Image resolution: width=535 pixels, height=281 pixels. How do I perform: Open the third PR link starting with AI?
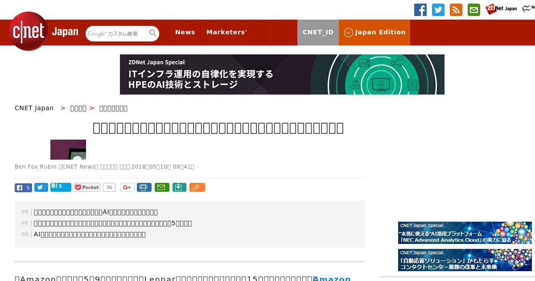90,235
